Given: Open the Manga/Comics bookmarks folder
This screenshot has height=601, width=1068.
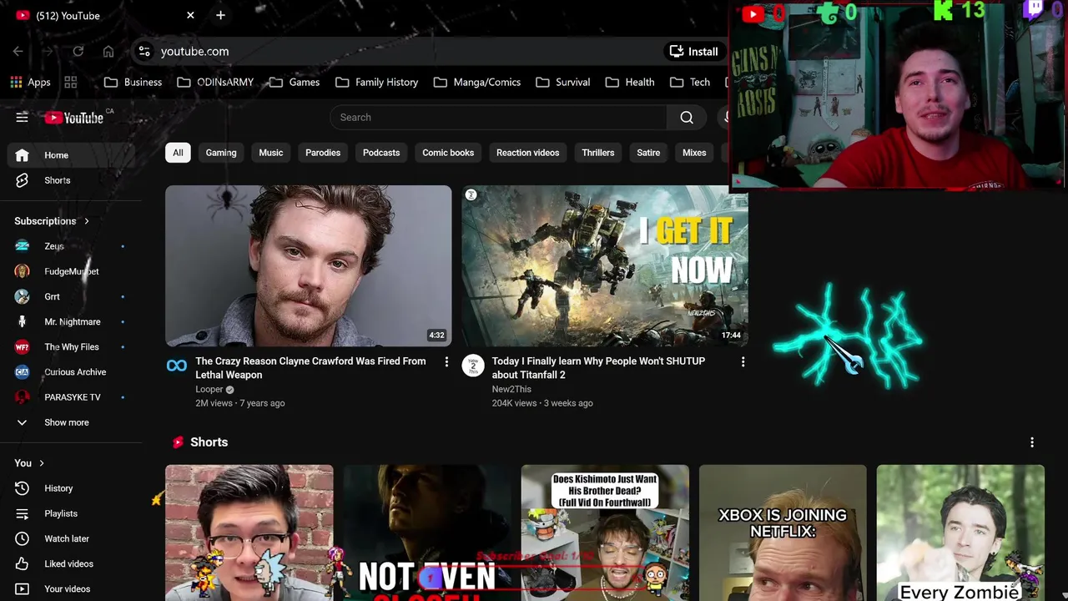Looking at the screenshot, I should (x=476, y=82).
